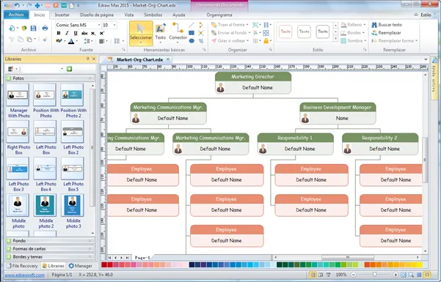Switch to the Insertar tab
Image resolution: width=441 pixels, height=282 pixels.
[62, 15]
